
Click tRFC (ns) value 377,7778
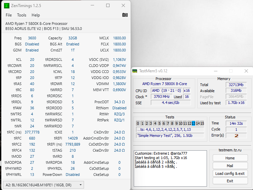point(32,132)
